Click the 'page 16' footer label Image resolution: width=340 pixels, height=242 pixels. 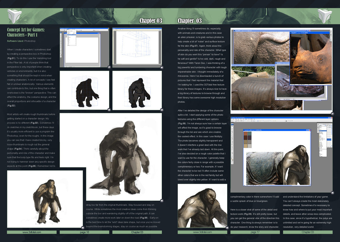84,232
